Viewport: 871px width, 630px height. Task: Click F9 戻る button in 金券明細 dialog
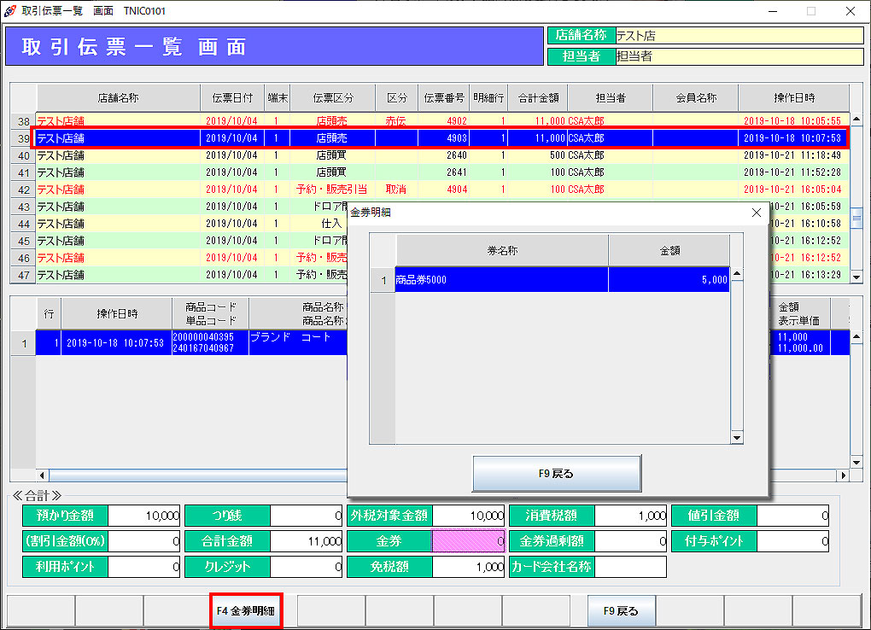(556, 473)
